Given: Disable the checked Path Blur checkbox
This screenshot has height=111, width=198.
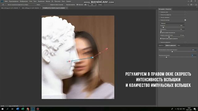Looking at the screenshot, I should click(x=185, y=20).
